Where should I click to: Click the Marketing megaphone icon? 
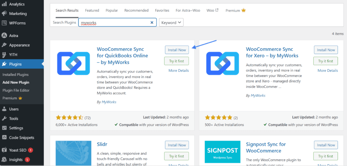[4, 13]
